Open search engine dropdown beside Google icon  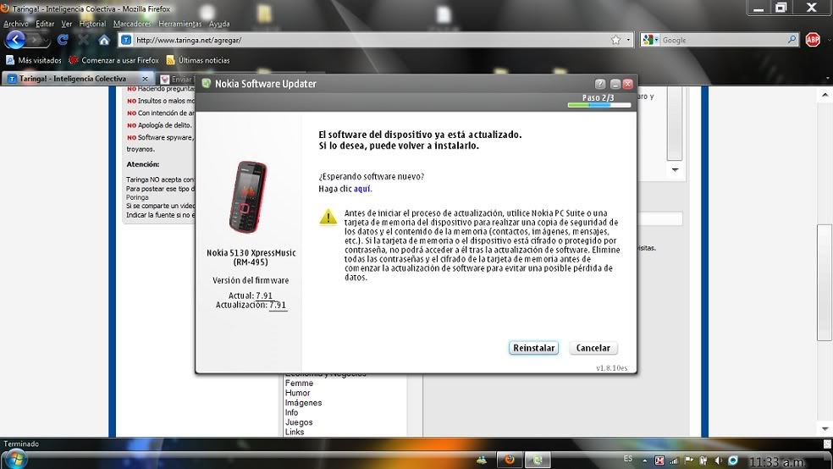[656, 40]
